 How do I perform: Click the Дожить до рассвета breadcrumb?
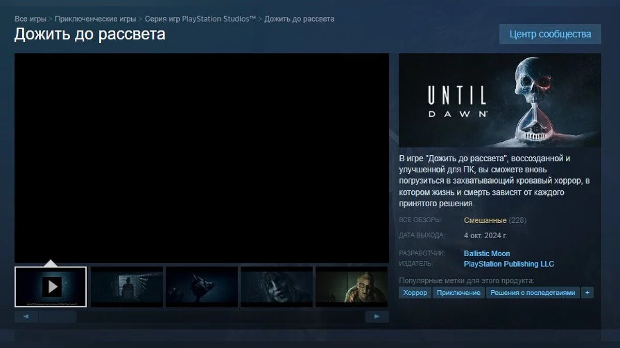299,19
